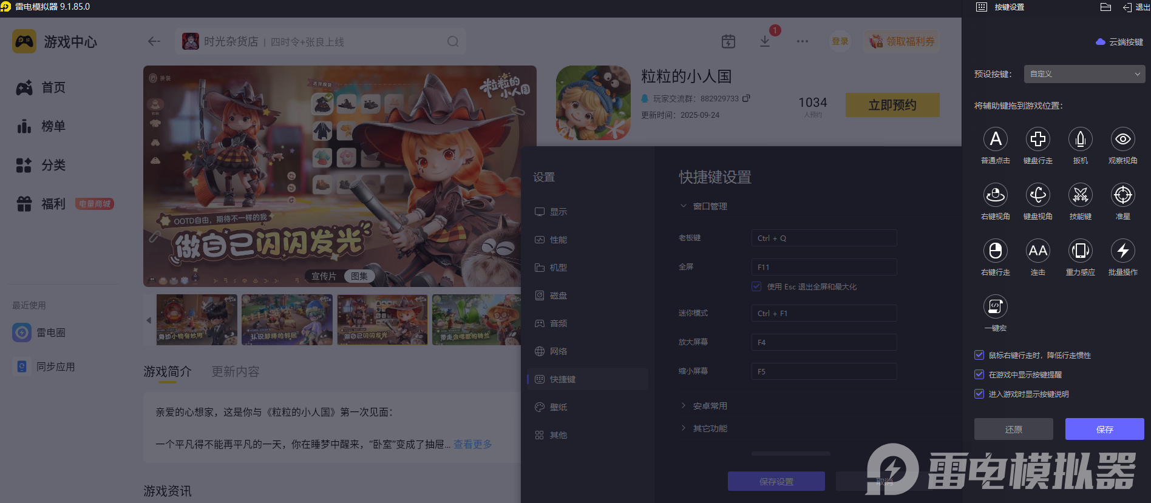
Task: Select the 一键宏 macro icon
Action: tap(996, 306)
